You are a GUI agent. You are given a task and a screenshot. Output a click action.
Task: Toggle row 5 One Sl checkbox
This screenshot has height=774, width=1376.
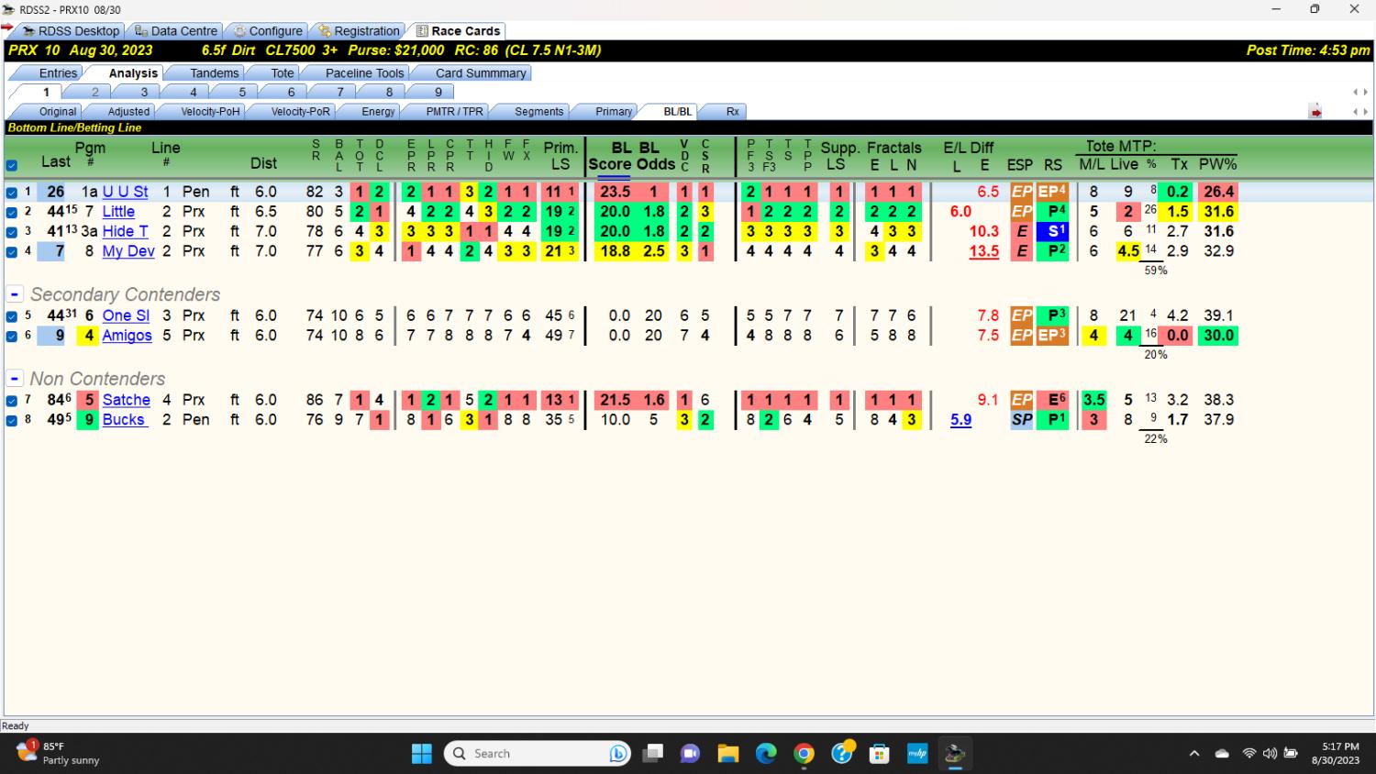coord(12,316)
